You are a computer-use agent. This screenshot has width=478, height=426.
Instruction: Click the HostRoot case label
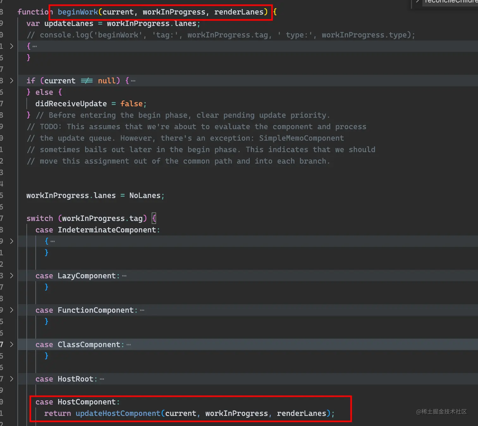point(76,379)
